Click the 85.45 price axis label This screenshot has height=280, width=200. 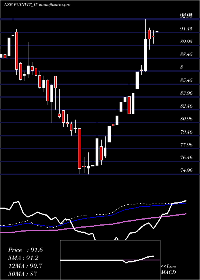click(x=186, y=80)
